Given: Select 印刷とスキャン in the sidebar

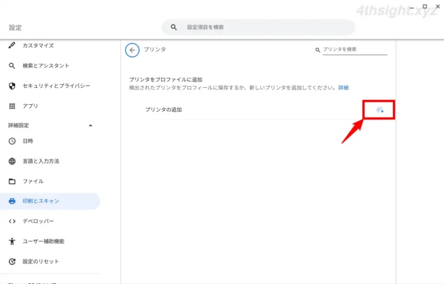Looking at the screenshot, I should tap(50, 201).
